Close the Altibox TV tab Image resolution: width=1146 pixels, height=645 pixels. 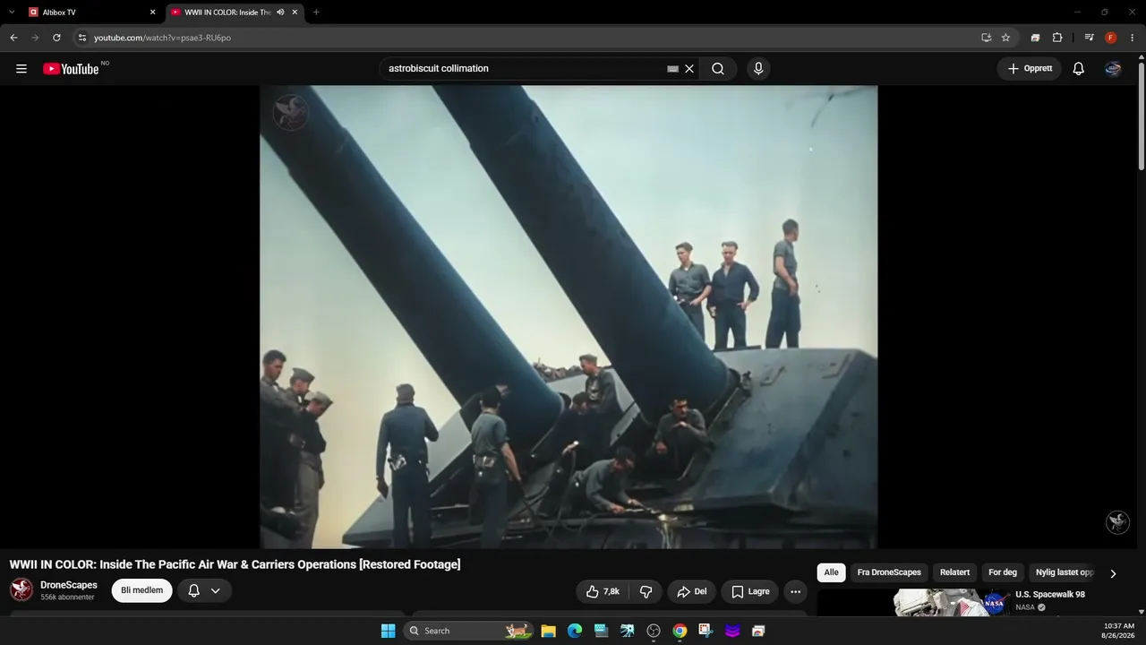tap(152, 13)
